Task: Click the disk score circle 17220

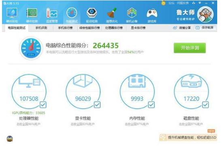Action: click(x=192, y=92)
